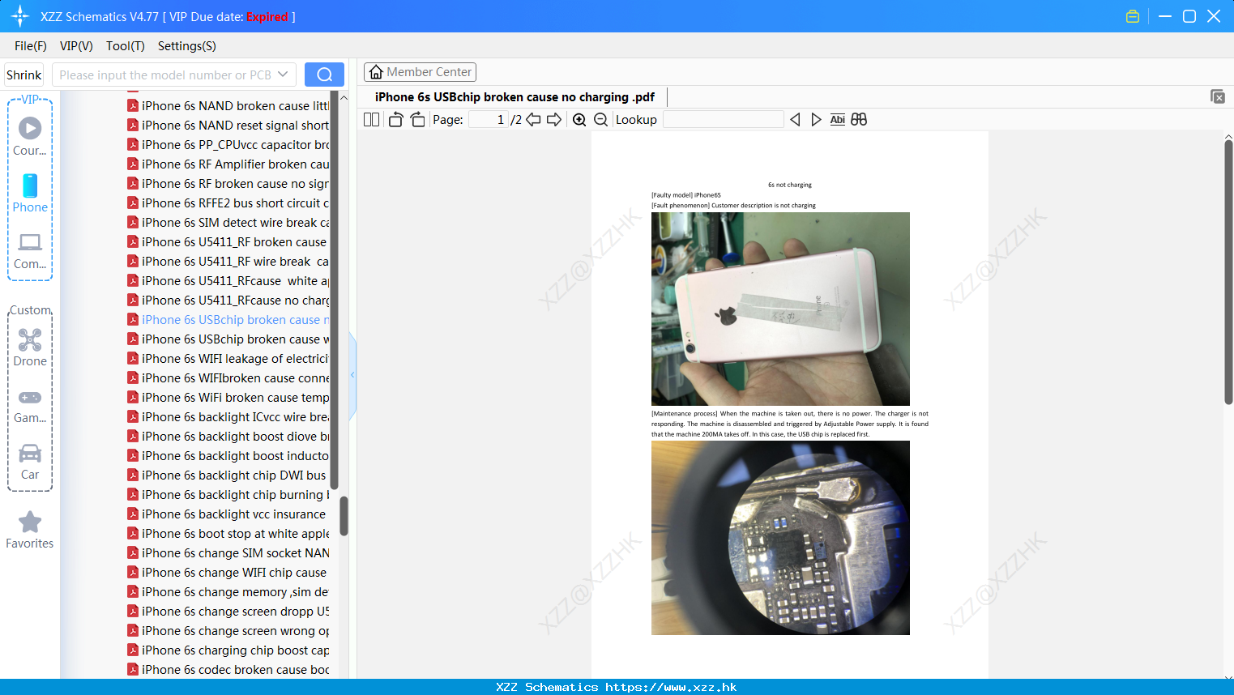The width and height of the screenshot is (1234, 695).
Task: Select the iPhone 6s USBchip PDF tab
Action: (x=515, y=97)
